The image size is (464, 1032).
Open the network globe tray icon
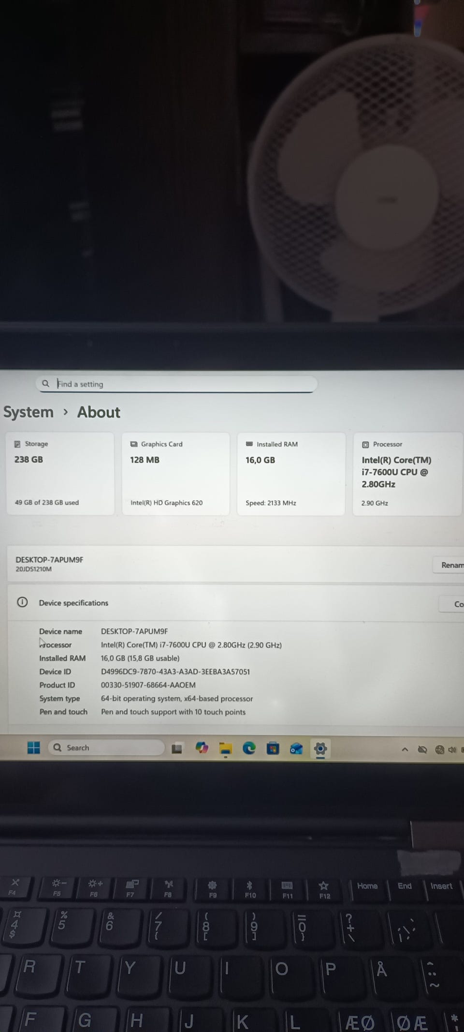tap(439, 749)
